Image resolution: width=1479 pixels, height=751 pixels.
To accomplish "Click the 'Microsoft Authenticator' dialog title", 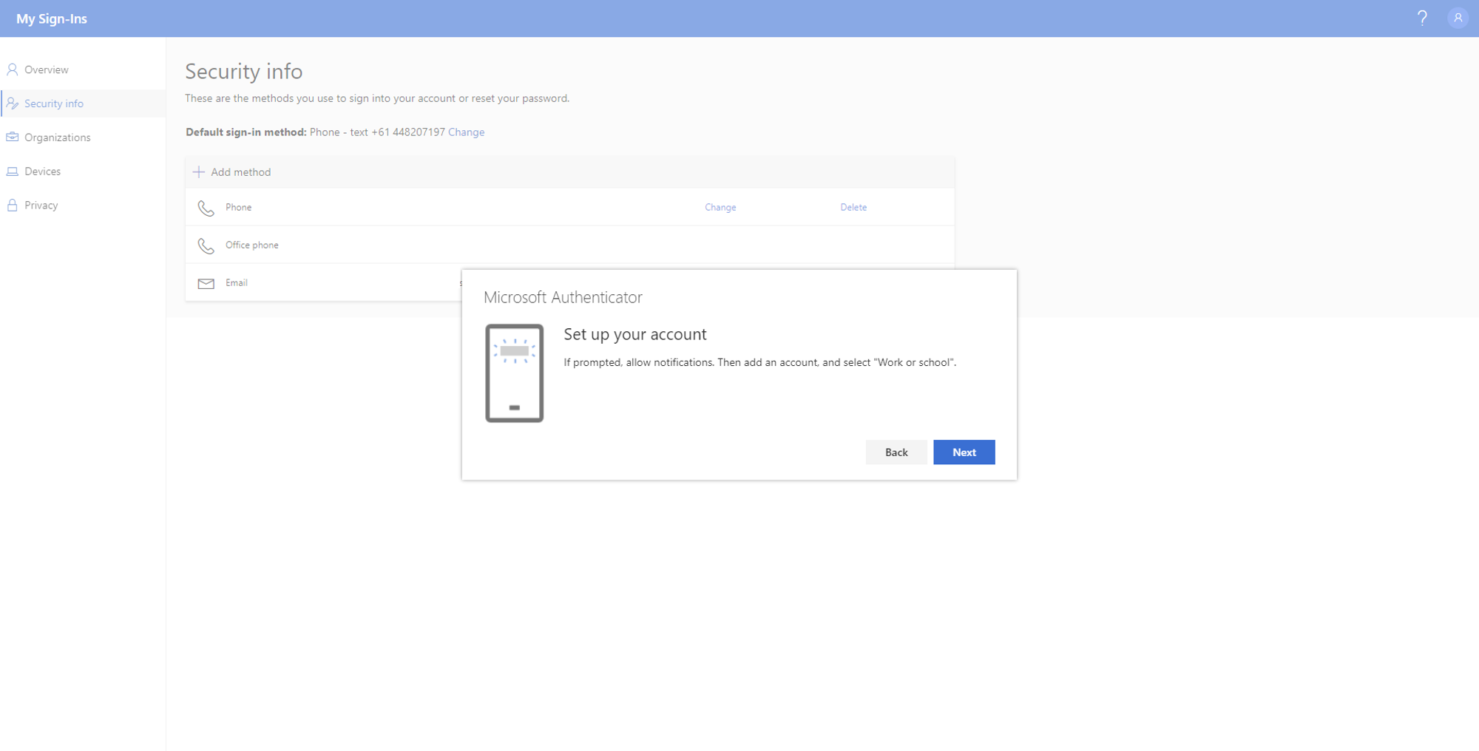I will click(563, 297).
